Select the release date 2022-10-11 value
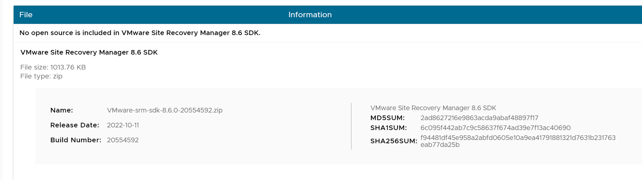Viewport: 642px width, 180px height. (x=123, y=125)
